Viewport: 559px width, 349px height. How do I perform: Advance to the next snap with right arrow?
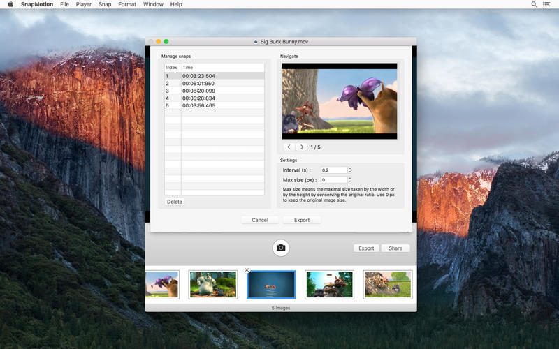[x=302, y=147]
